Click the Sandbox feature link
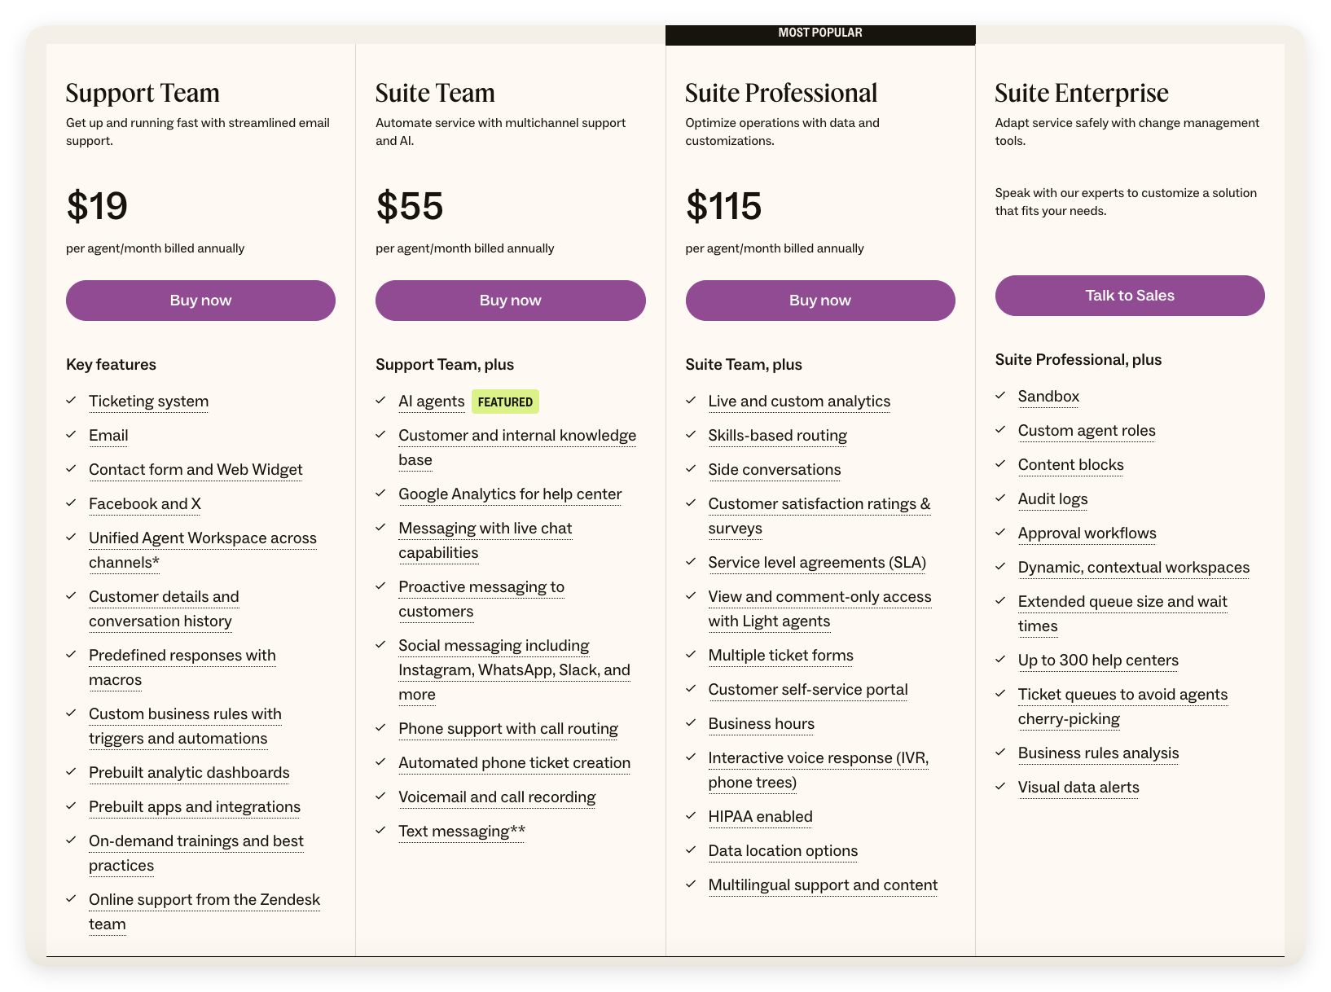 click(1048, 397)
